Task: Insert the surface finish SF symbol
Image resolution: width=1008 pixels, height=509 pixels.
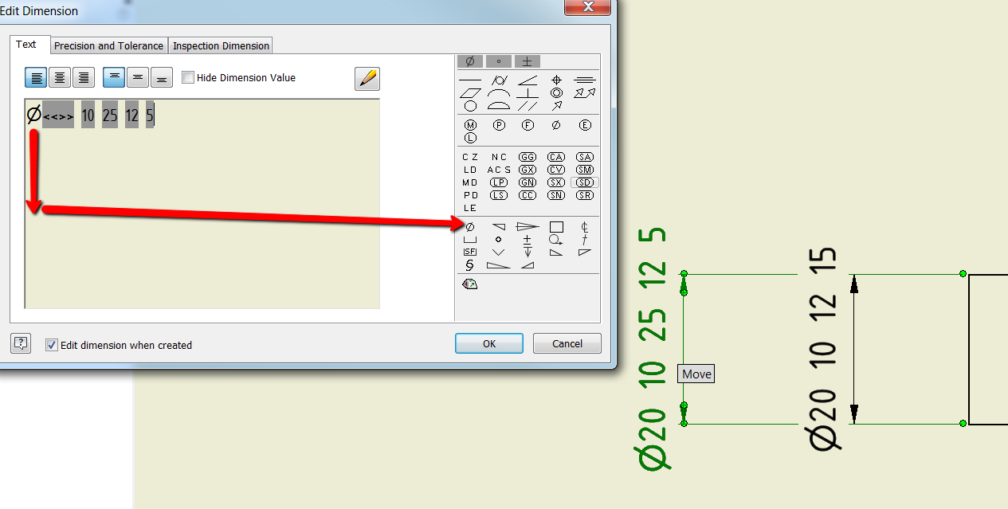Action: click(469, 252)
